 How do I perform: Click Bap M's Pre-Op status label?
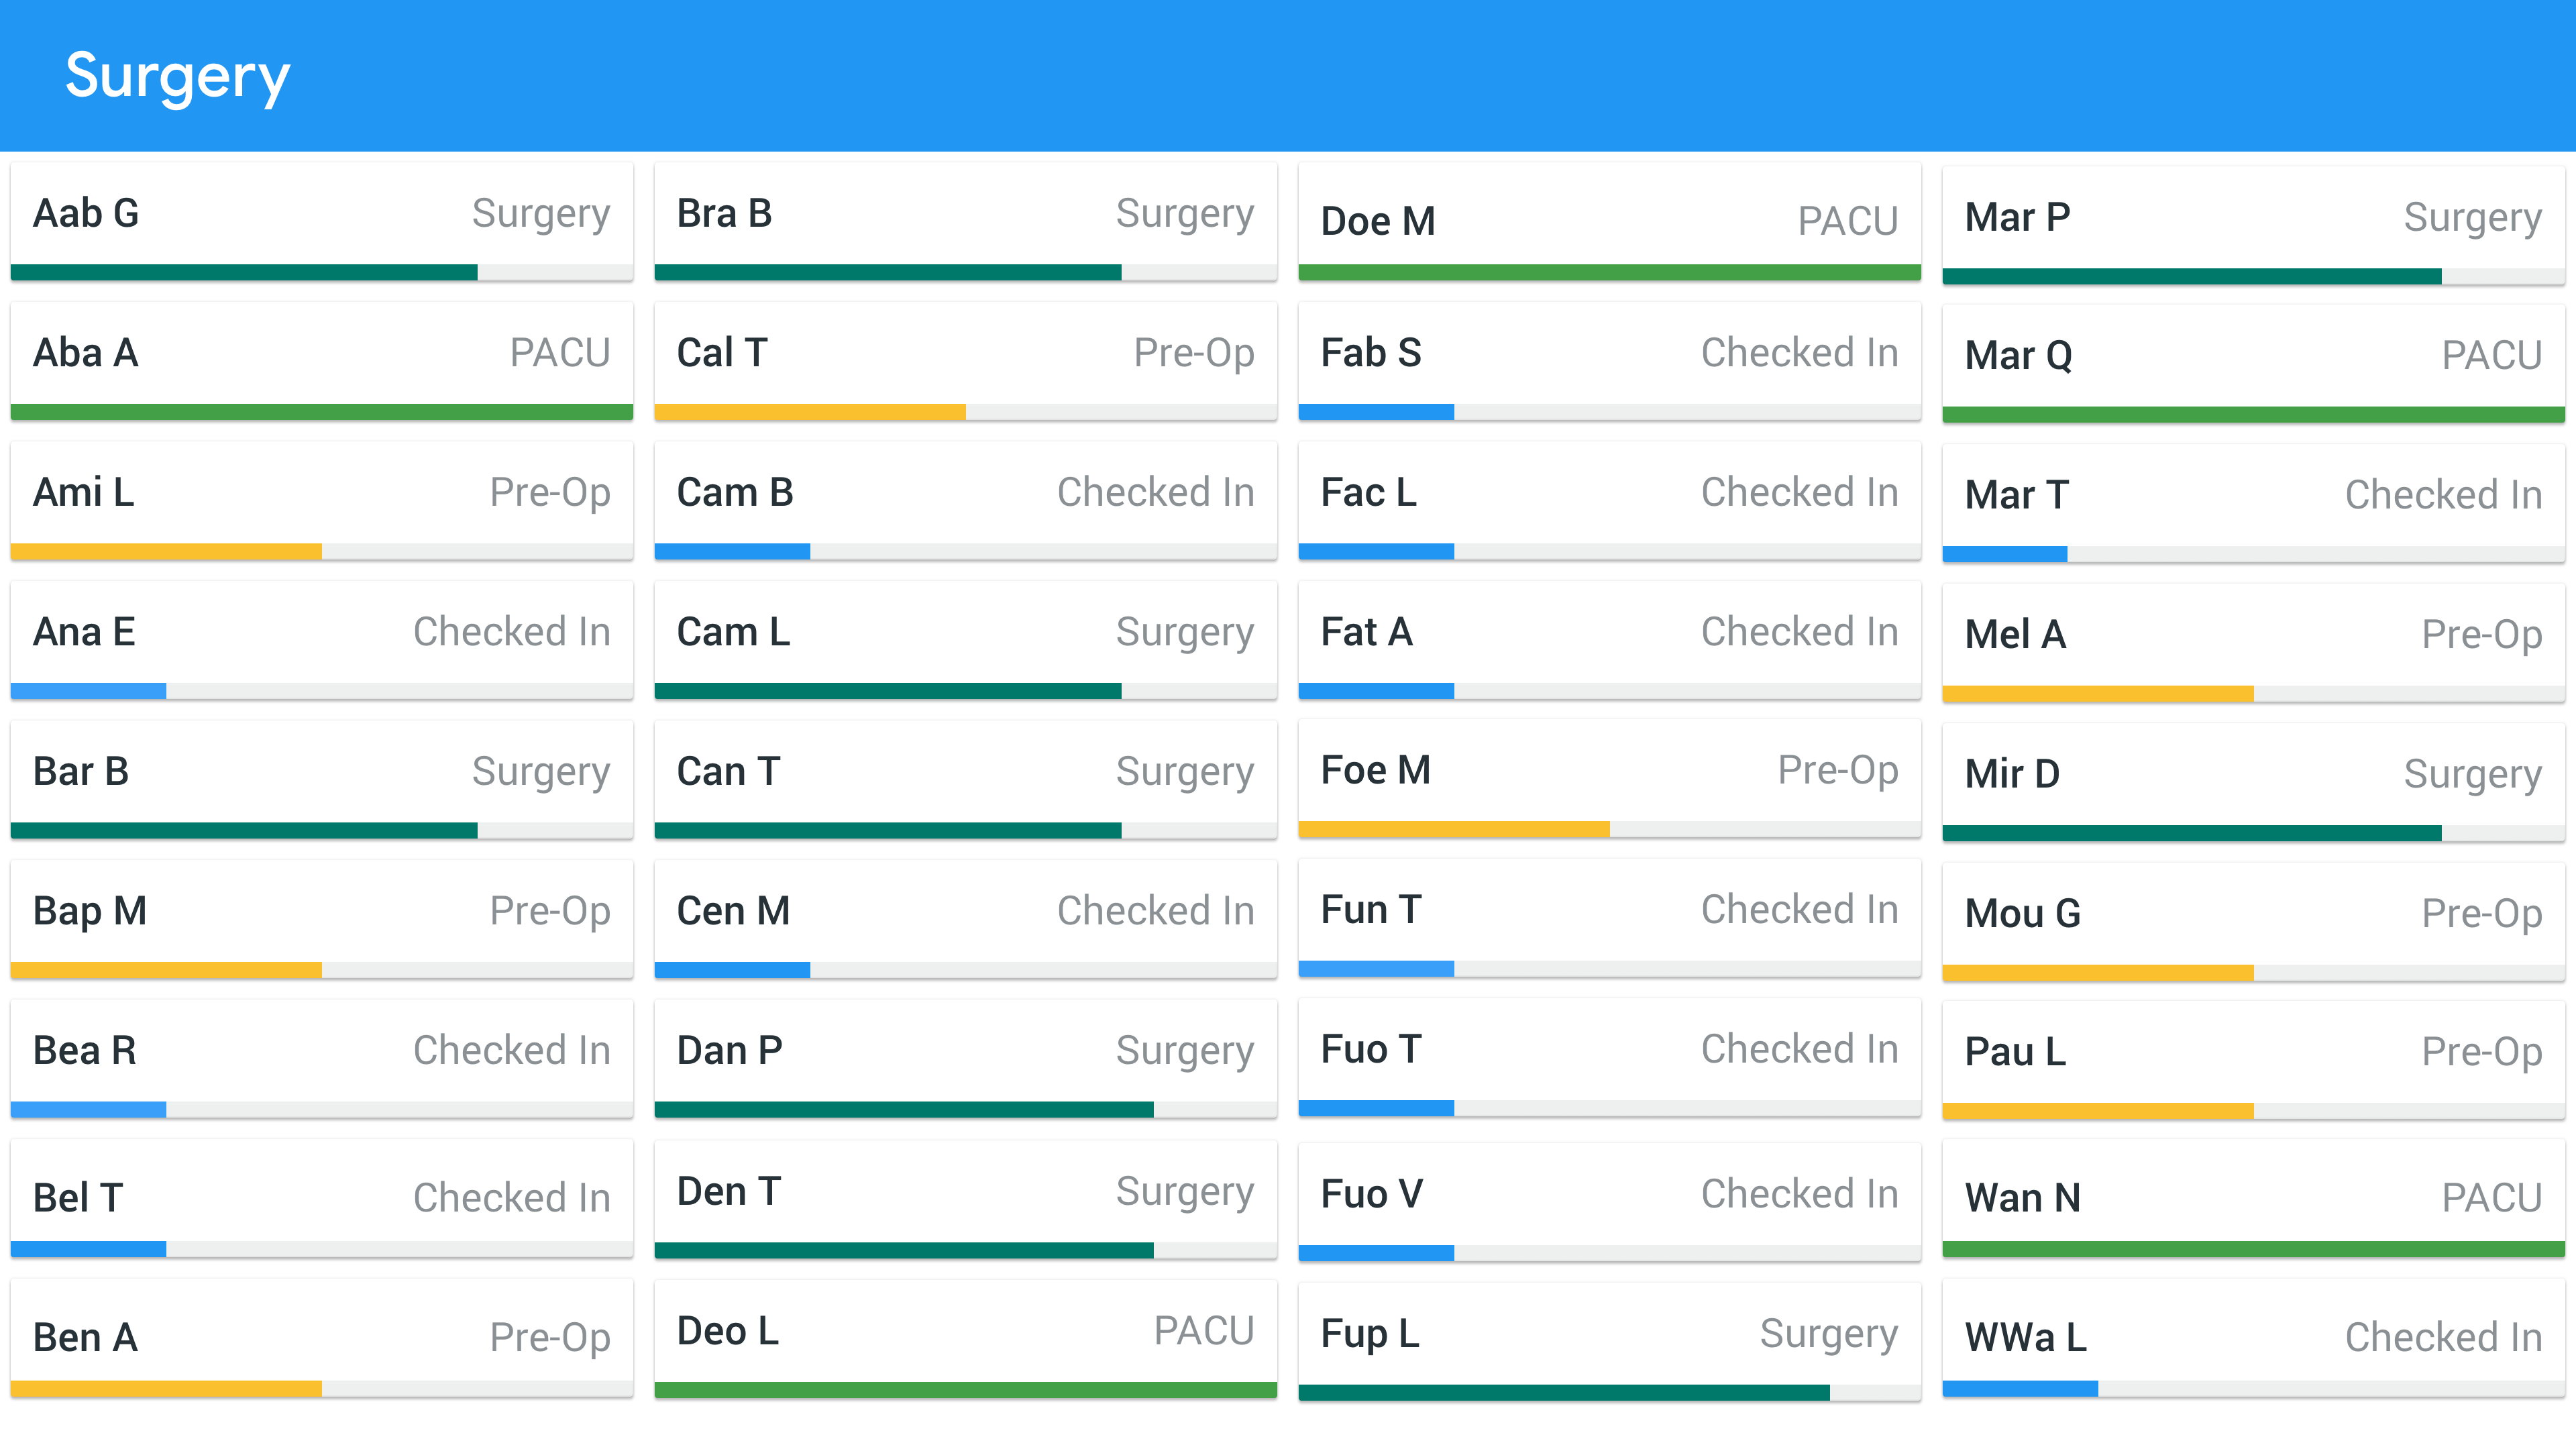pos(549,912)
